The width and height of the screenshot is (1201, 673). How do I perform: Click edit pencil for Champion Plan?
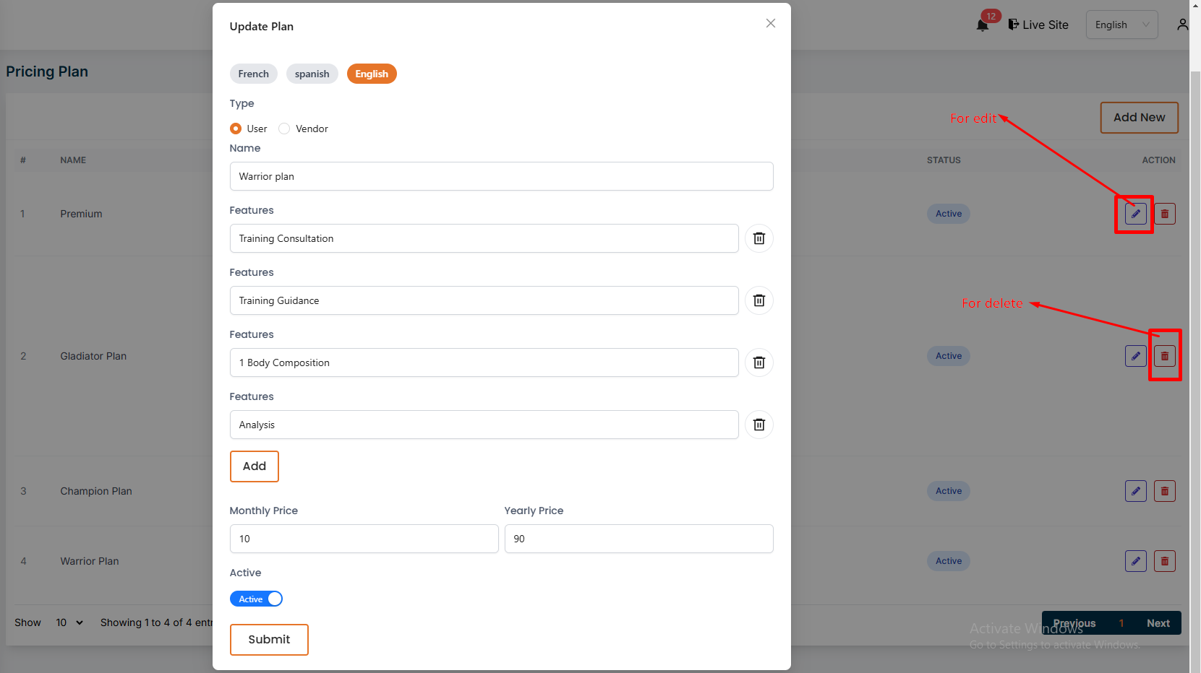[1135, 491]
